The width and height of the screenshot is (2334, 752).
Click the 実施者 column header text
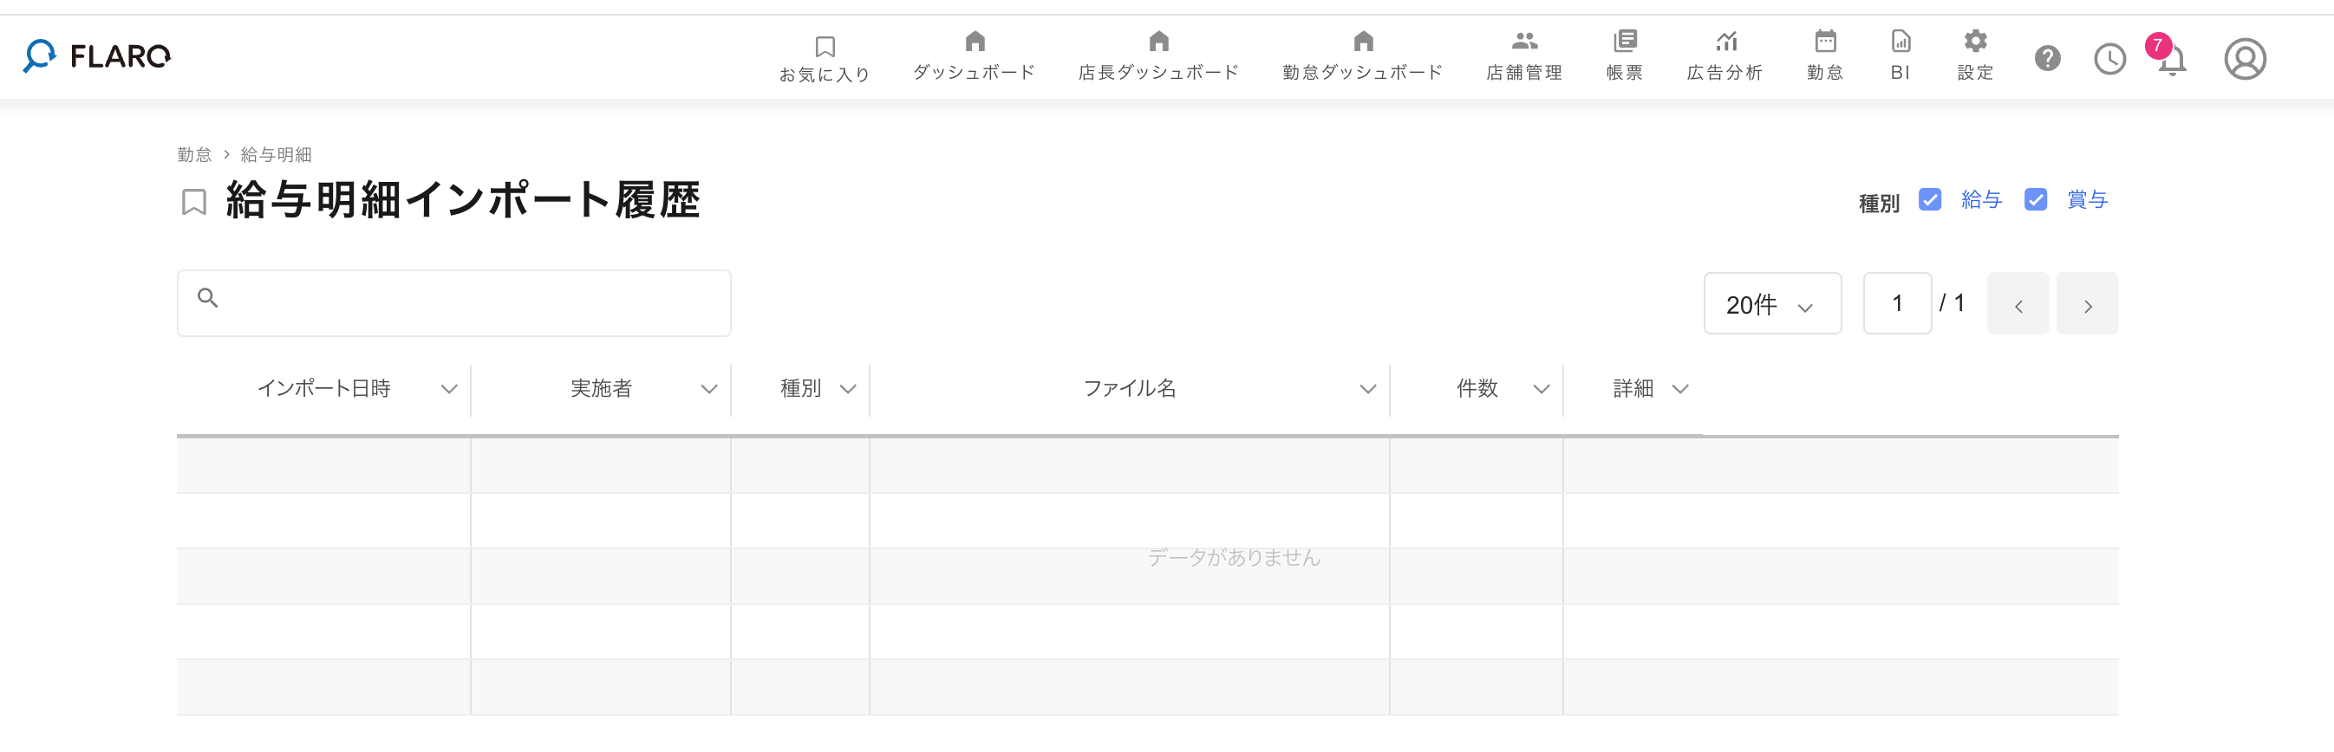point(601,388)
